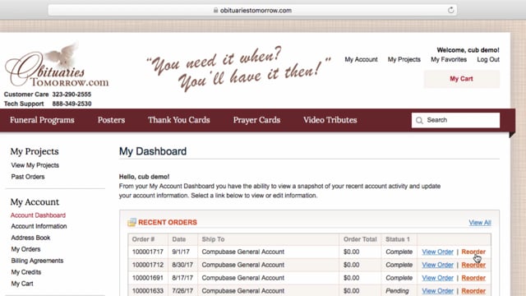The image size is (526, 296).
Task: Click the Customer Care phone 323-290-2555
Action: (72, 95)
